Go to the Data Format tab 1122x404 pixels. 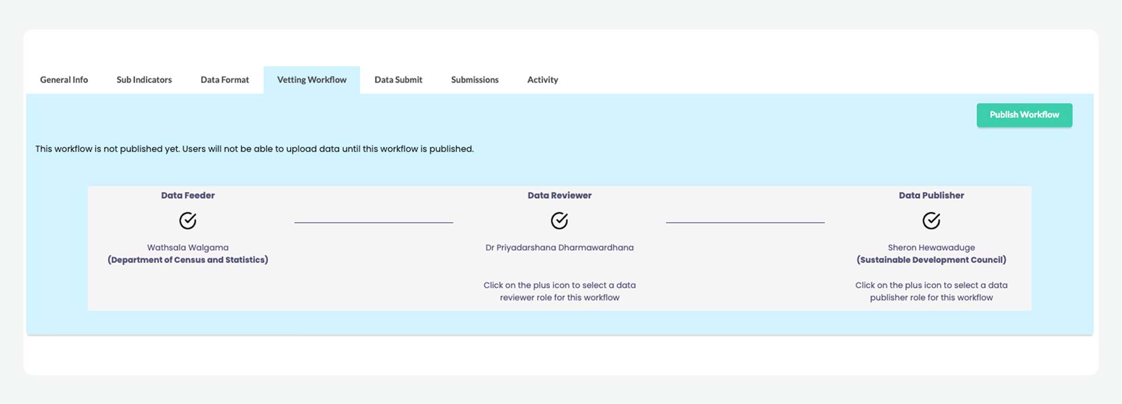(224, 80)
